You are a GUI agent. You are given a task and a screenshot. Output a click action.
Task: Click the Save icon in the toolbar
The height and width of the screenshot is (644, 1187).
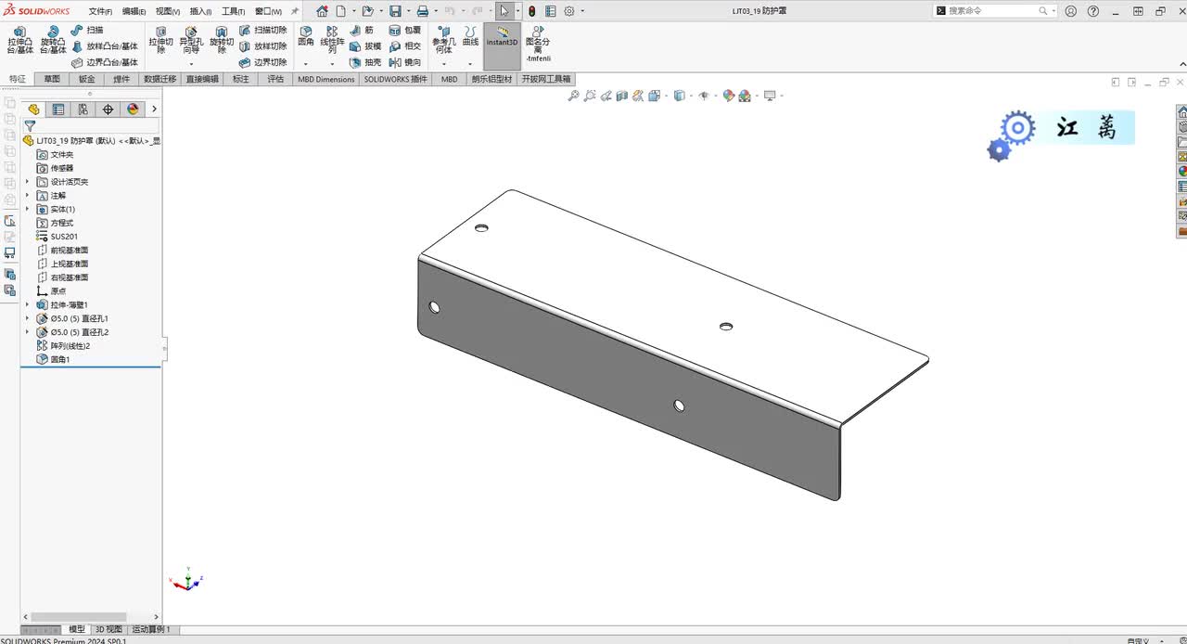[395, 11]
